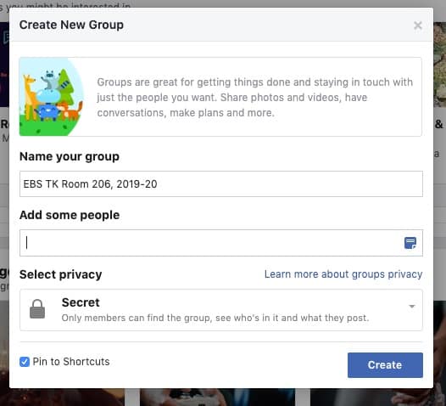
Task: Click the Create New Group title header
Action: [71, 25]
